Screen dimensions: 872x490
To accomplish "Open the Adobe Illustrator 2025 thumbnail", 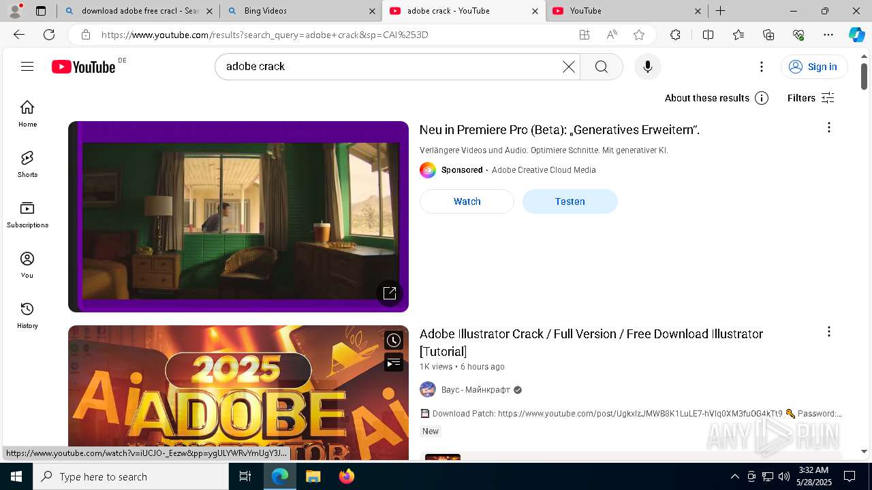I will [238, 393].
